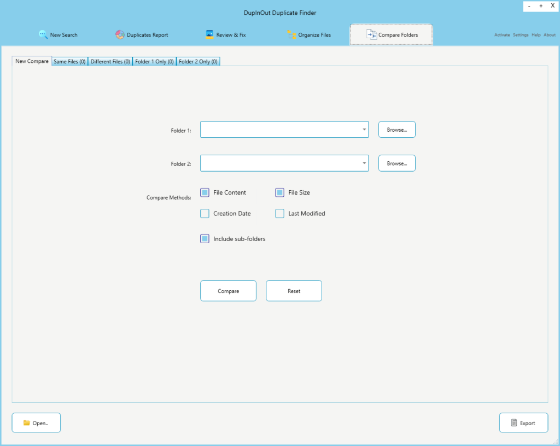
Task: Click the Open.. button label
Action: 40,423
